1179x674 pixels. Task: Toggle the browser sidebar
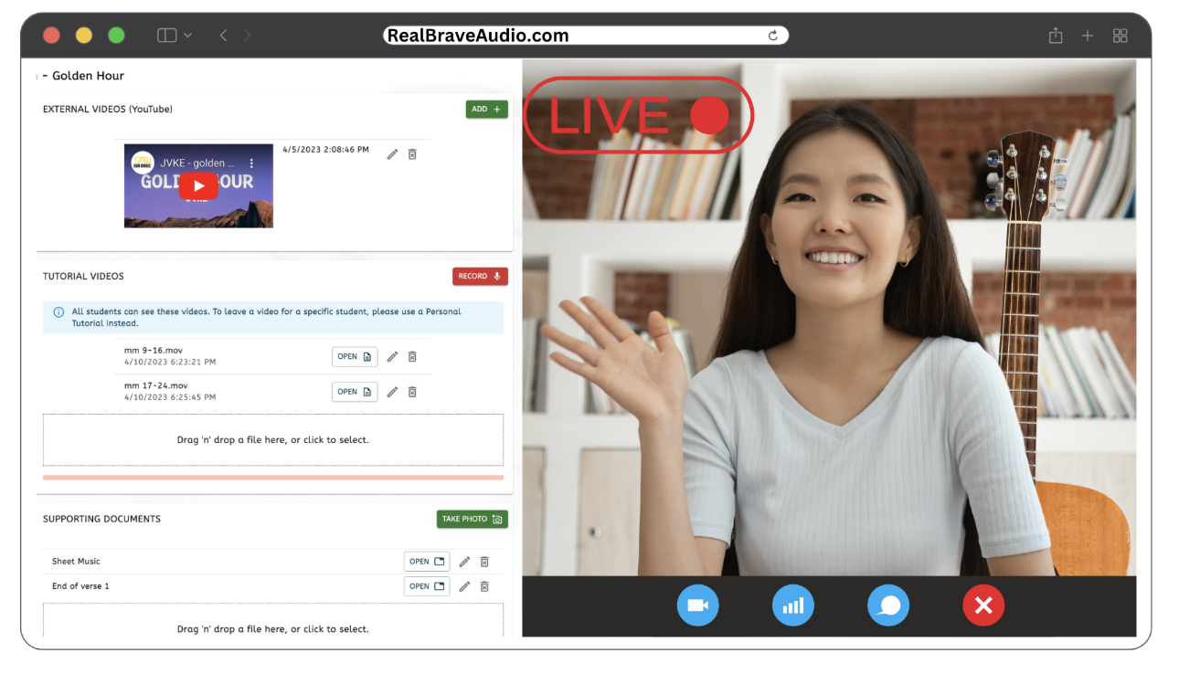[166, 35]
